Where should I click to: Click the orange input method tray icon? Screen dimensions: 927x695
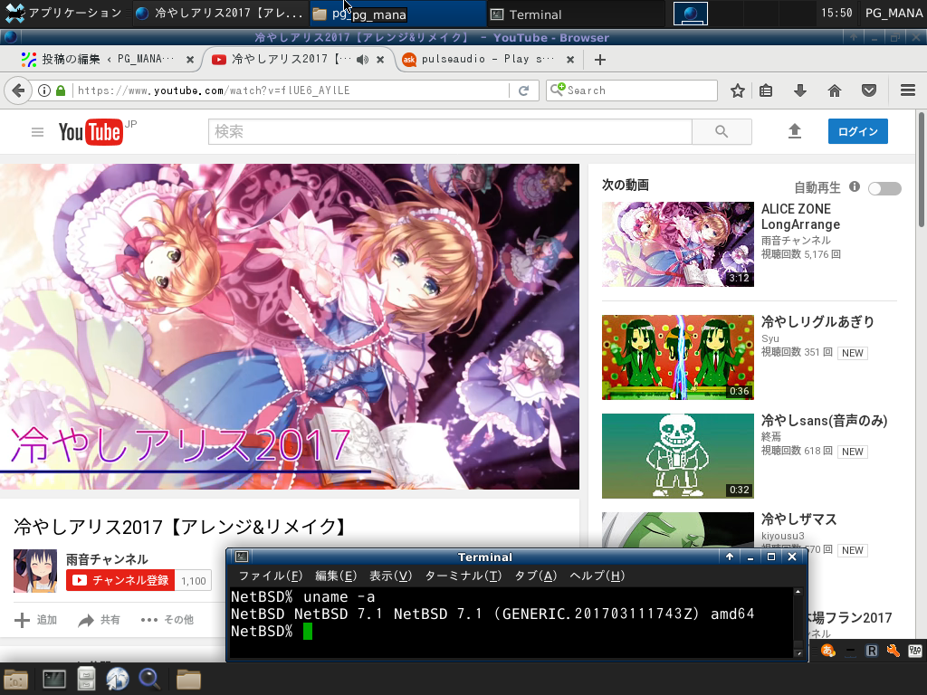point(827,651)
